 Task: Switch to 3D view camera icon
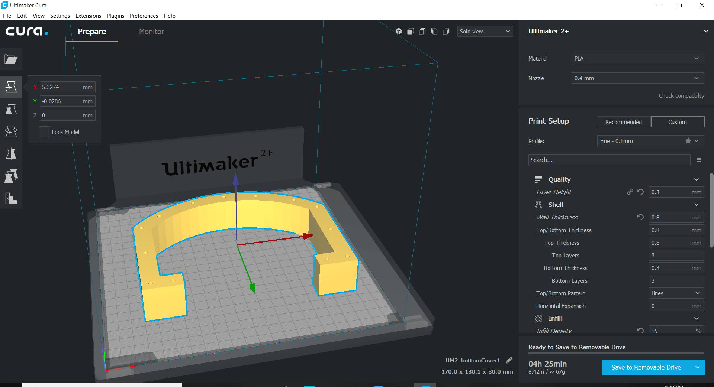399,31
